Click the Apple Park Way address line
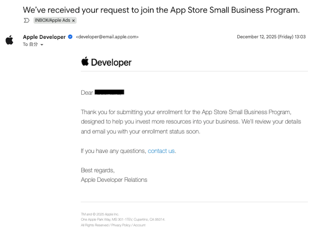This screenshot has width=310, height=231. tap(123, 220)
